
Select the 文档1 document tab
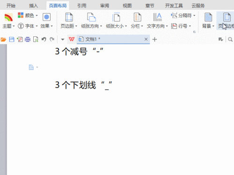pos(113,39)
